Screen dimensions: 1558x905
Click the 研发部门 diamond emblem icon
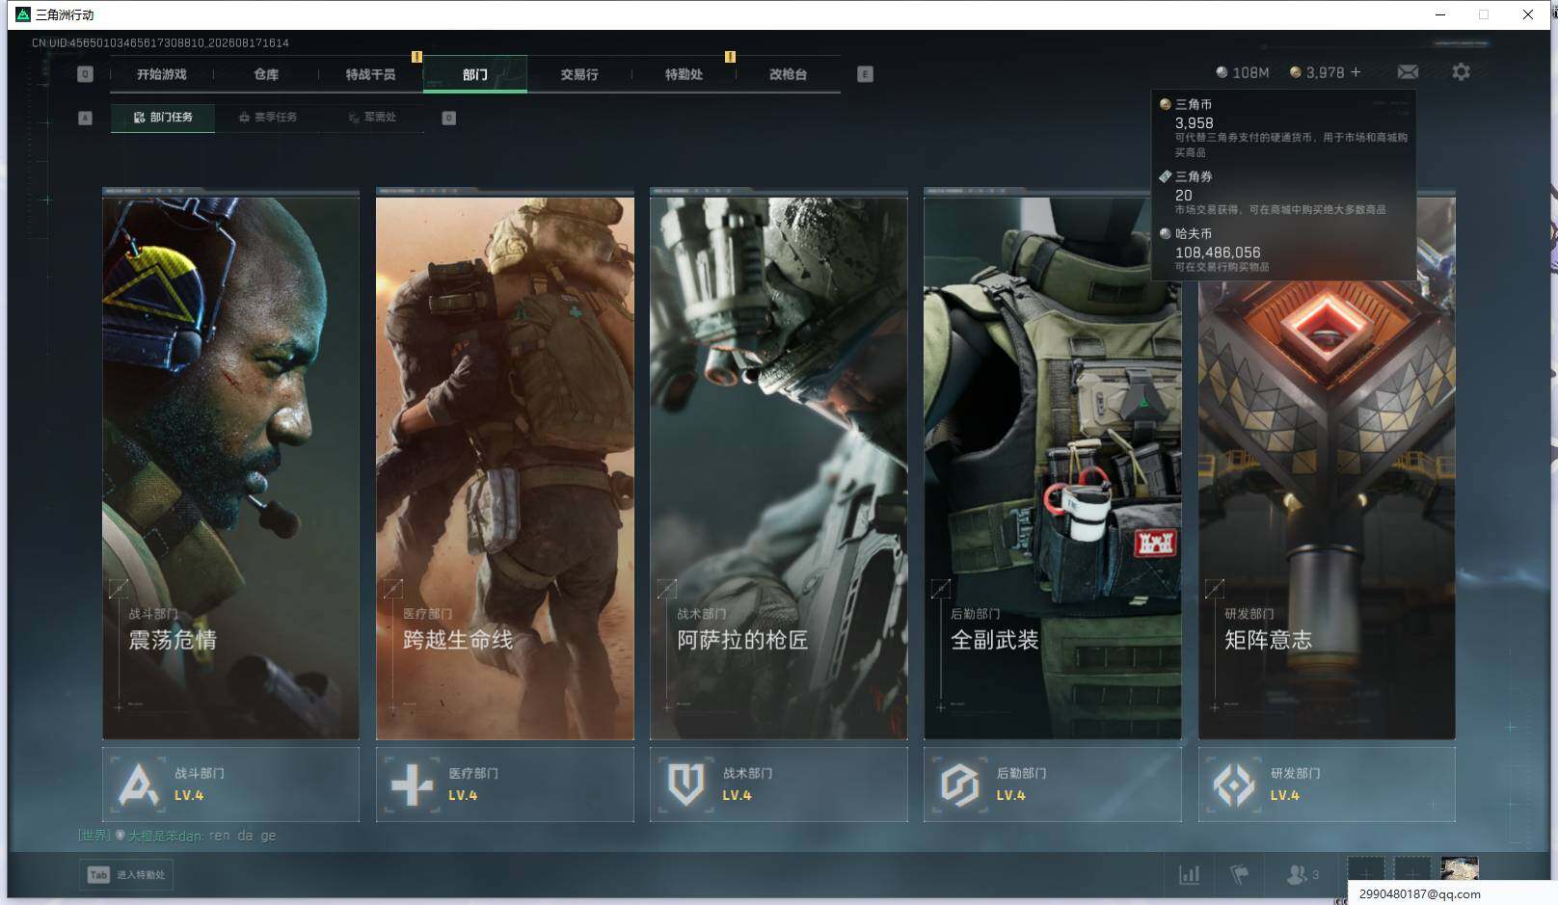click(1233, 785)
